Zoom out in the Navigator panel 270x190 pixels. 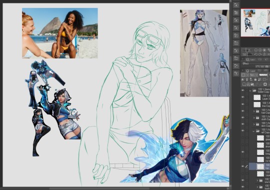(x=256, y=50)
